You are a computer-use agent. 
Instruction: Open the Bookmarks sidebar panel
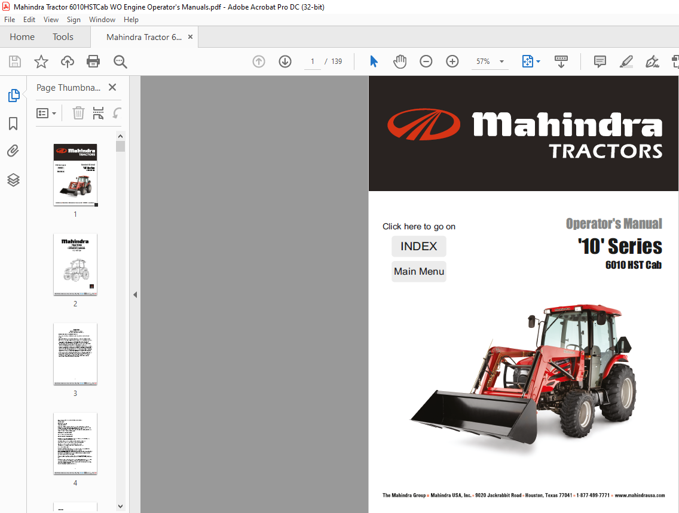(13, 124)
